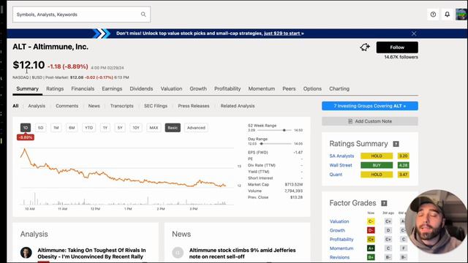Select the 10Y chart range
The height and width of the screenshot is (263, 468).
point(136,128)
